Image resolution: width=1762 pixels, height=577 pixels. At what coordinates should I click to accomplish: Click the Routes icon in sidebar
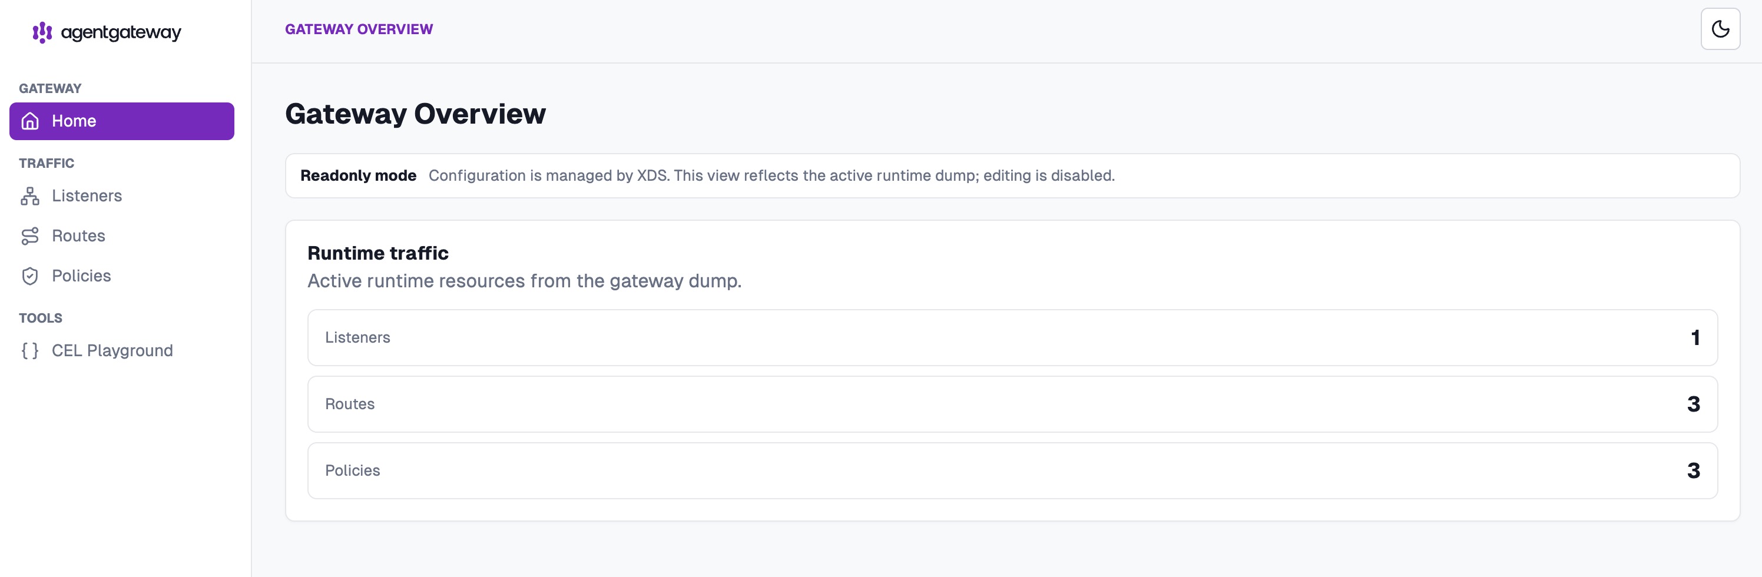pyautogui.click(x=30, y=236)
